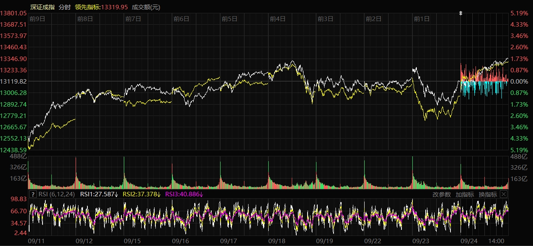
Task: Click the RSI help question mark icon
Action: pyautogui.click(x=33, y=194)
